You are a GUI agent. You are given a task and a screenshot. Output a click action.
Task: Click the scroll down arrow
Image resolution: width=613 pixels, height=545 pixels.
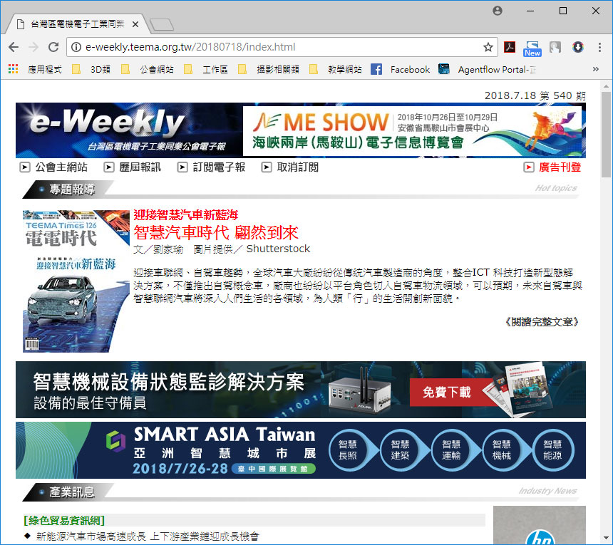(606, 538)
